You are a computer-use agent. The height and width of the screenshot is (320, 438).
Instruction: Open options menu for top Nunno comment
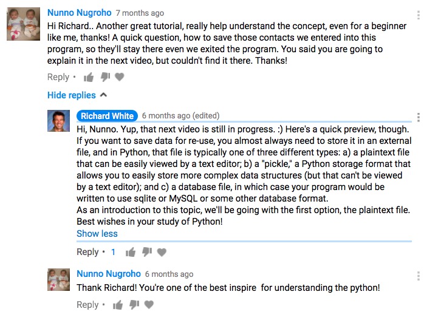pos(418,15)
